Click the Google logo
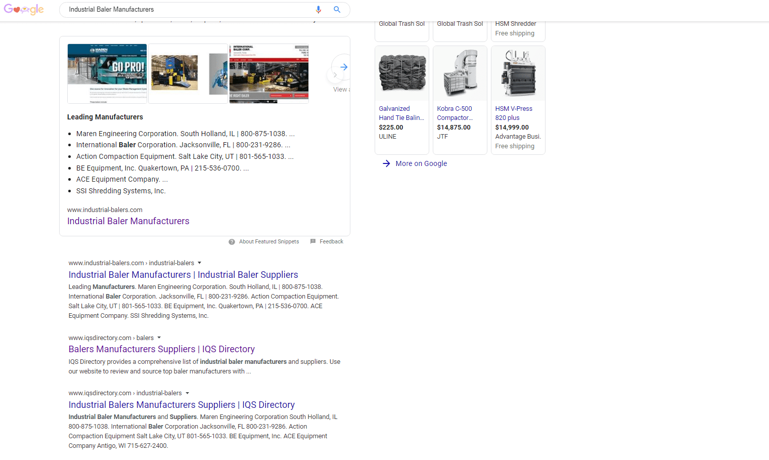769x460 pixels. click(24, 10)
